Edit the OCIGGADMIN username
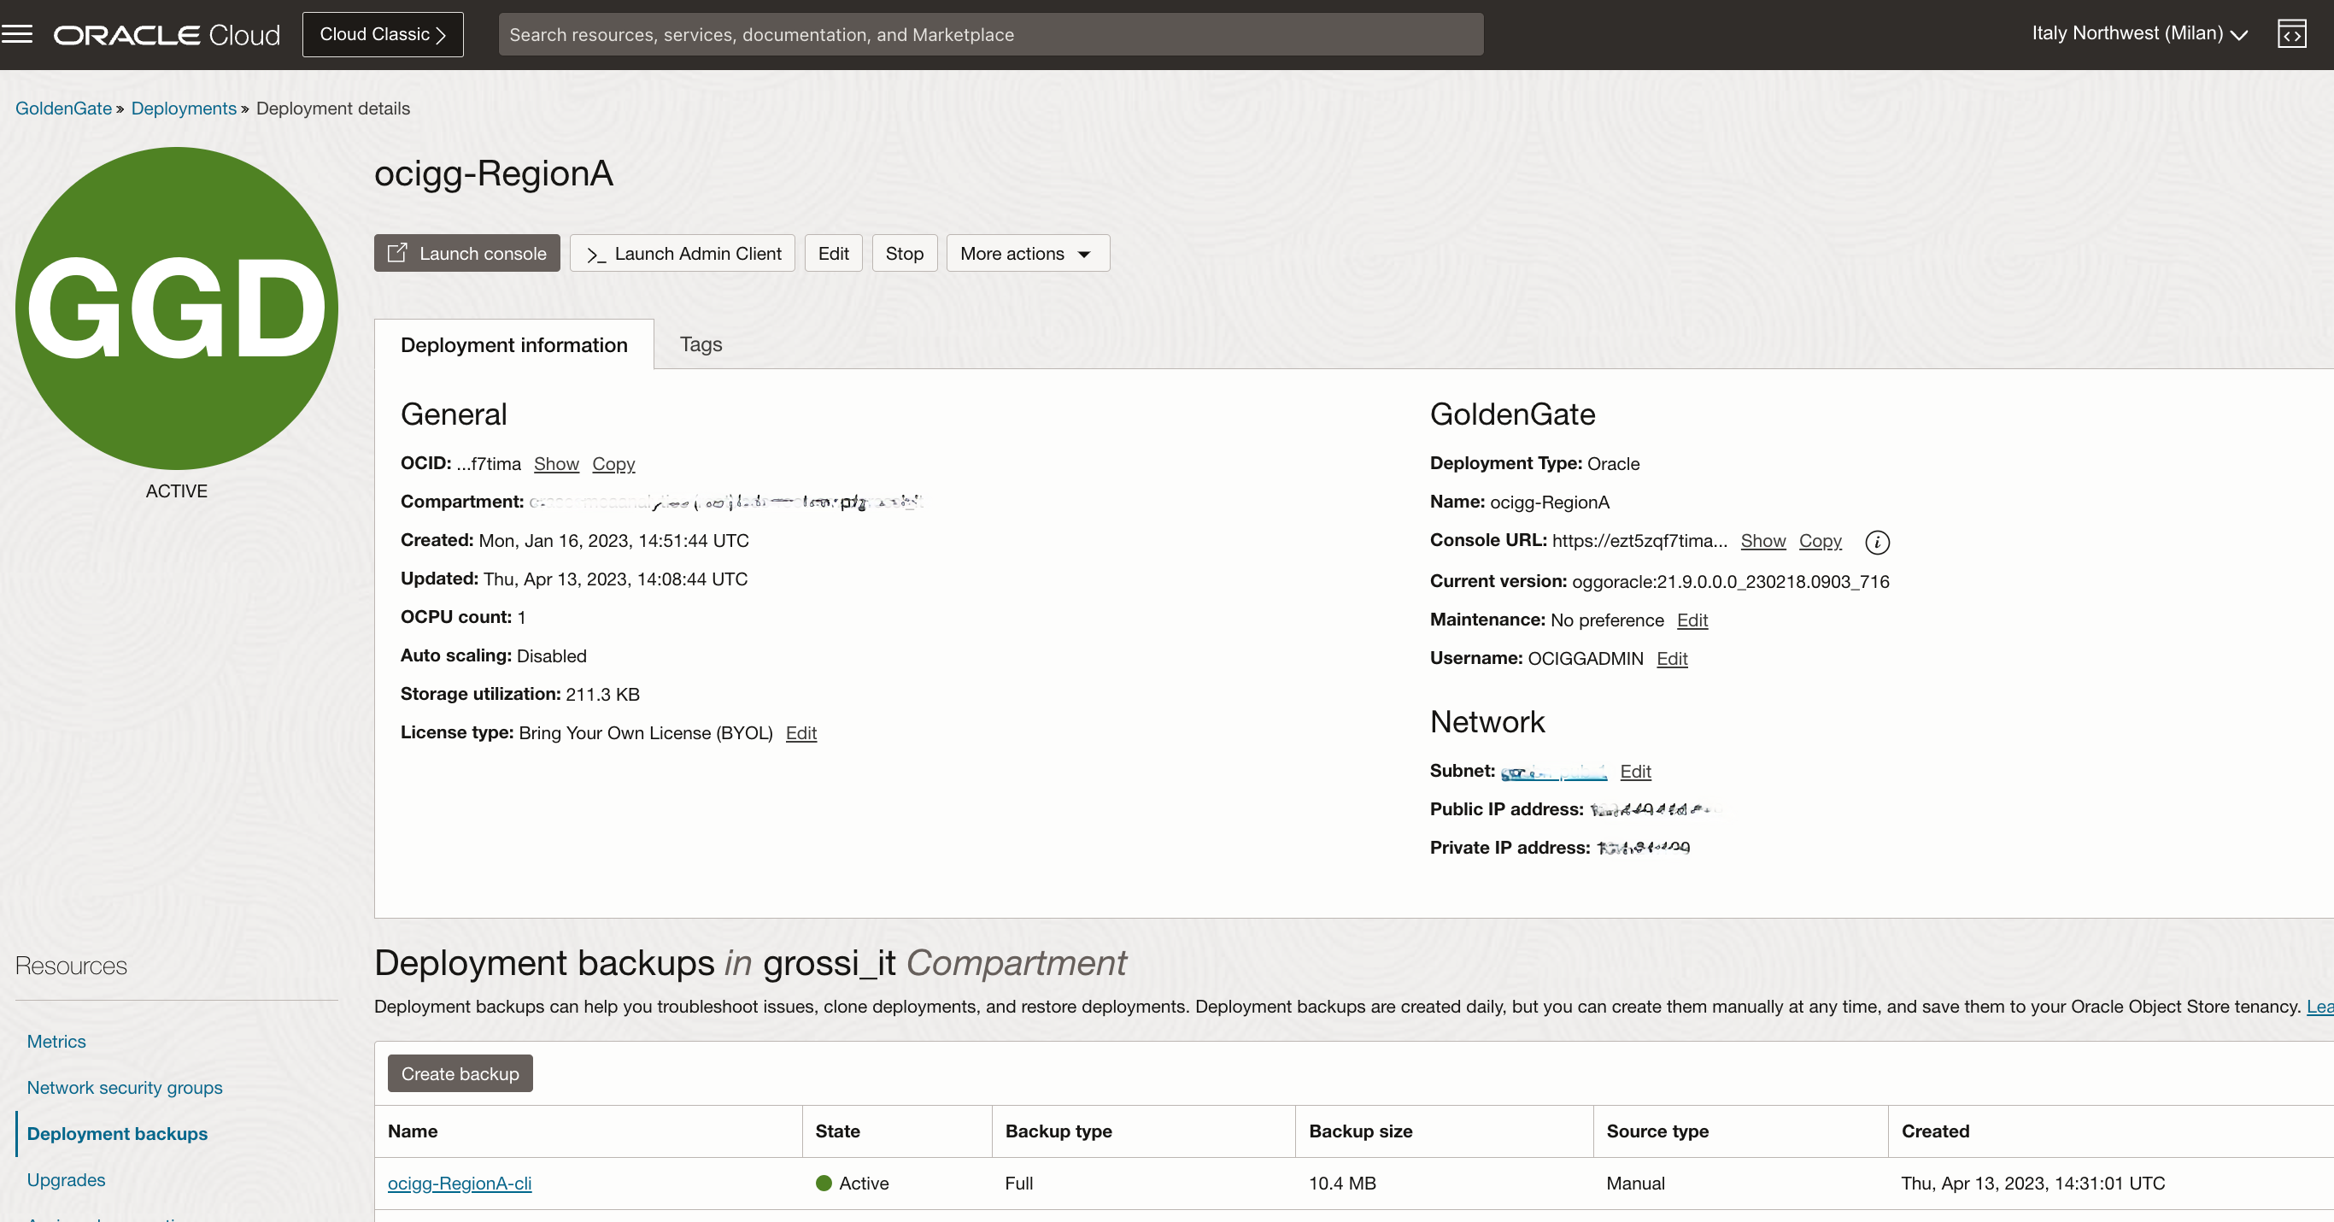The image size is (2334, 1222). pyautogui.click(x=1672, y=659)
